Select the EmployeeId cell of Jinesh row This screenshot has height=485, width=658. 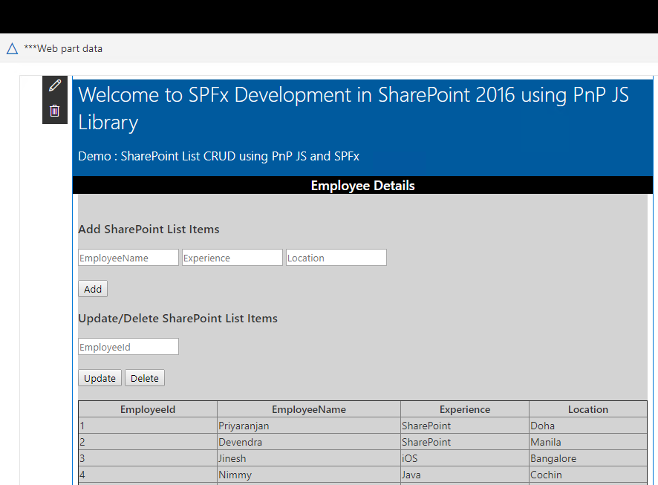[x=148, y=458]
